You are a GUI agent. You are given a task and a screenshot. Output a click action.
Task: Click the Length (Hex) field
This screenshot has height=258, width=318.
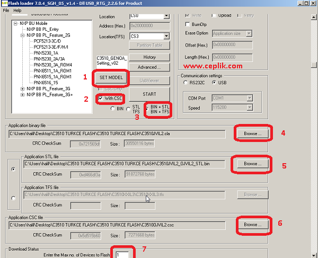coord(232,57)
